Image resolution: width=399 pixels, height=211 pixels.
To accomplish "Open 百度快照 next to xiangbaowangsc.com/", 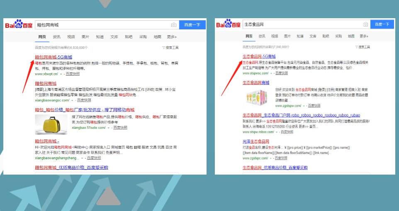I will coord(84,100).
